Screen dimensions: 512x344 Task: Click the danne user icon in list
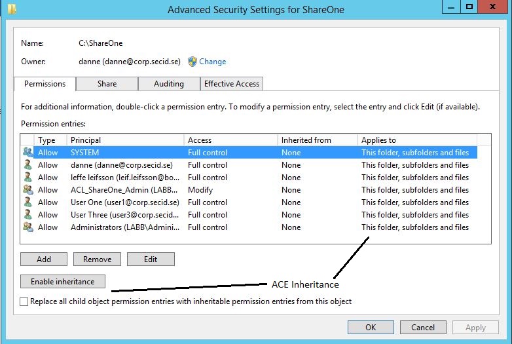point(27,165)
